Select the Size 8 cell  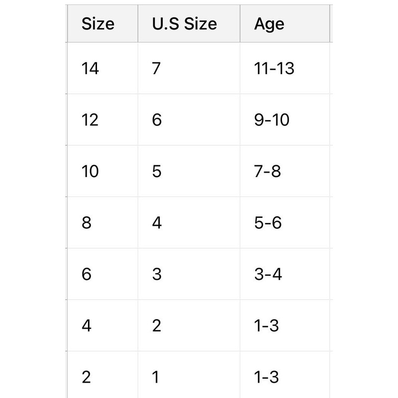[x=87, y=223]
